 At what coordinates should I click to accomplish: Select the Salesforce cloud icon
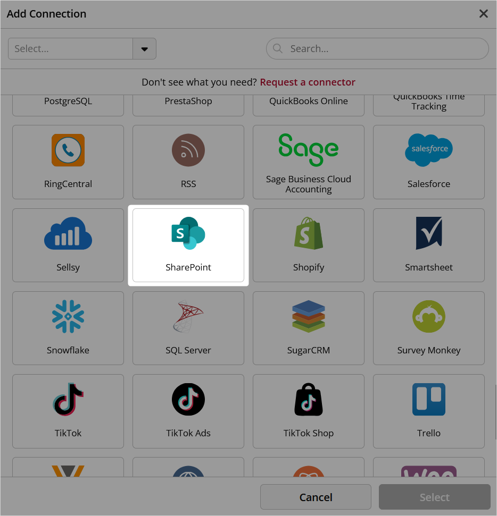coord(429,150)
